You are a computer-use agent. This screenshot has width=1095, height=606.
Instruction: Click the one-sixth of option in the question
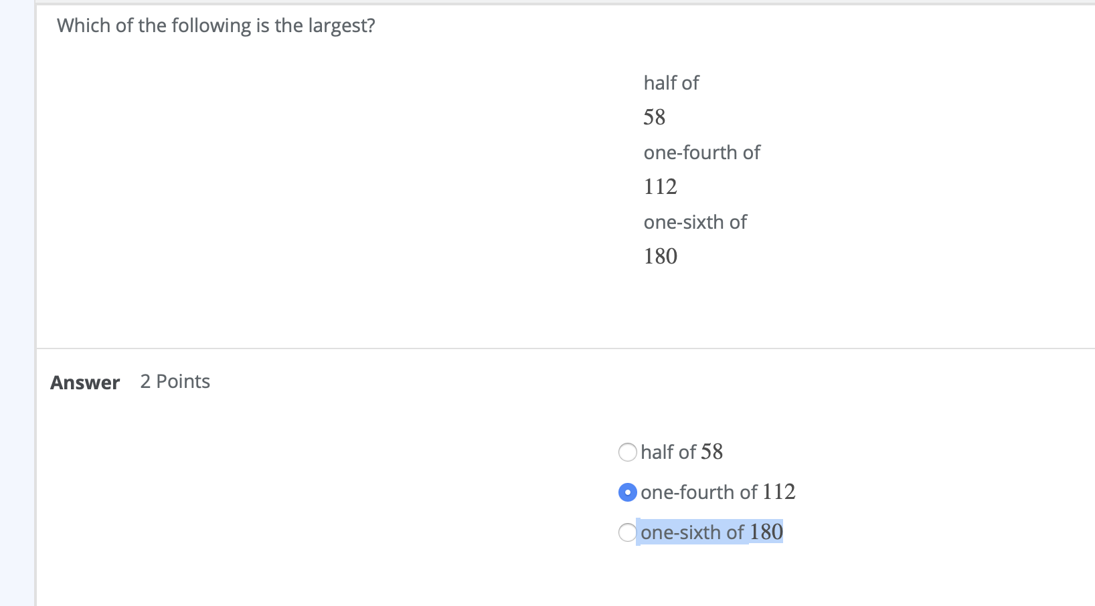(695, 222)
